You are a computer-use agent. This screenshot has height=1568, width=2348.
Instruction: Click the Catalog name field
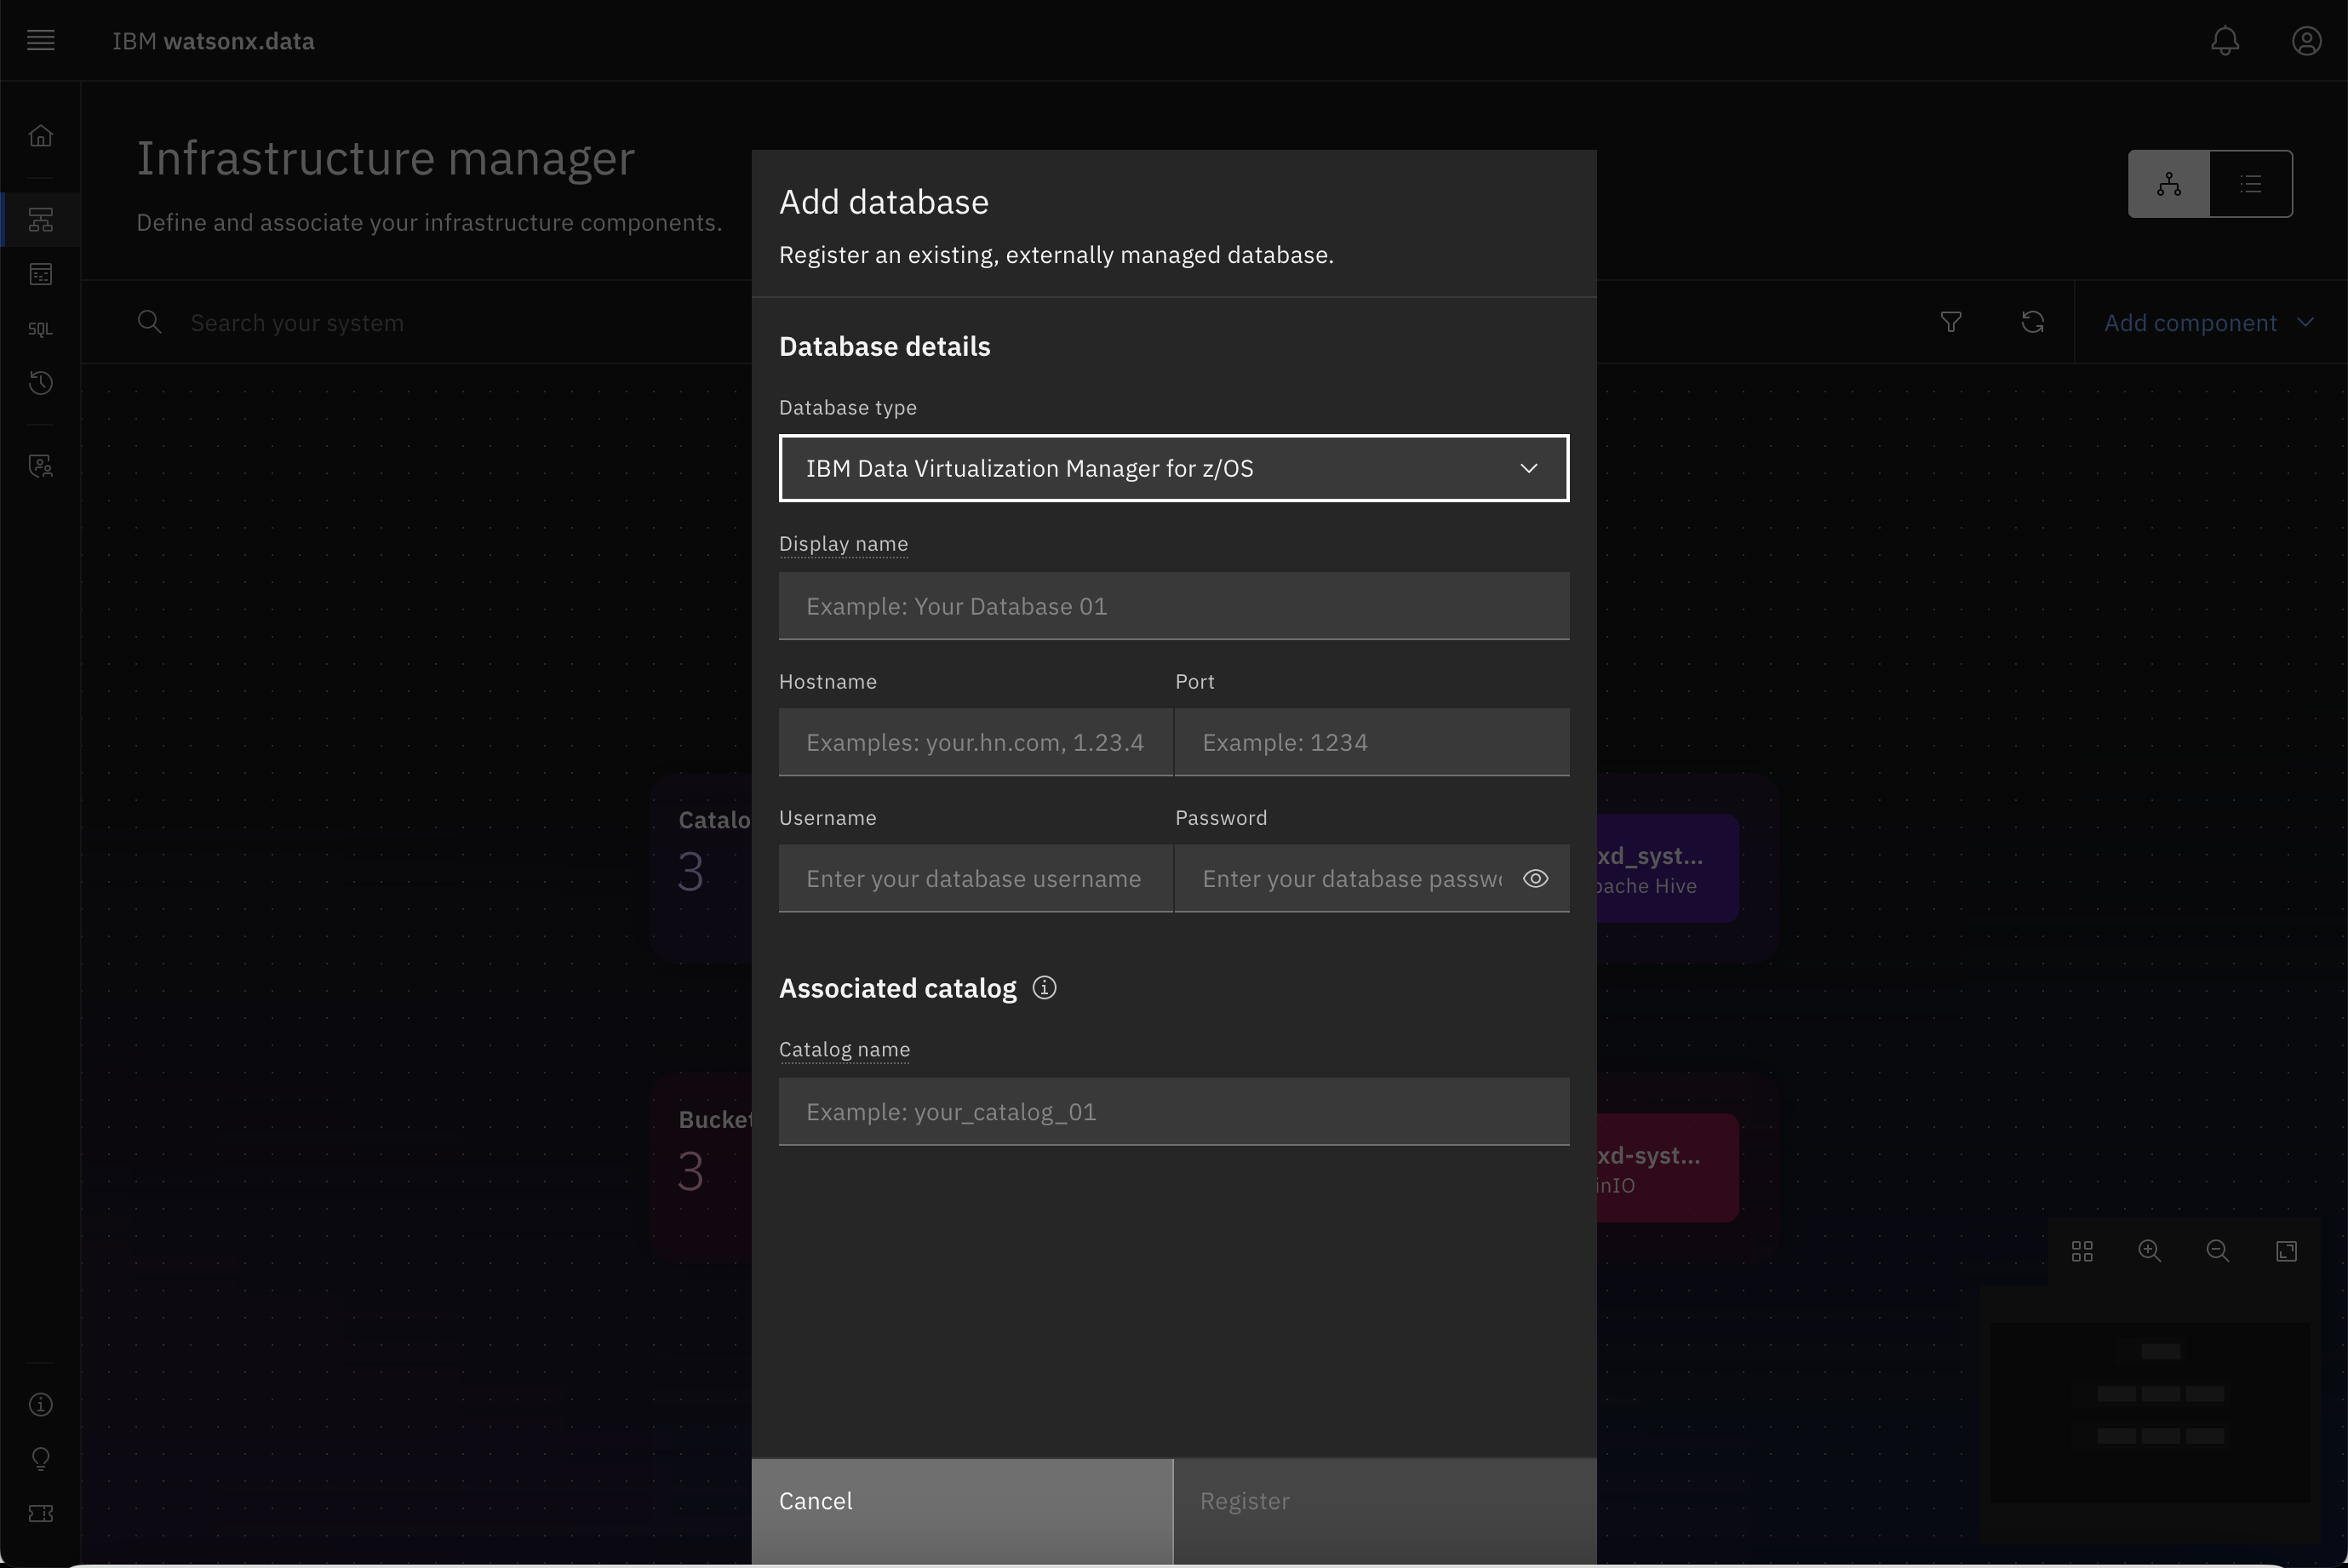tap(1173, 1111)
